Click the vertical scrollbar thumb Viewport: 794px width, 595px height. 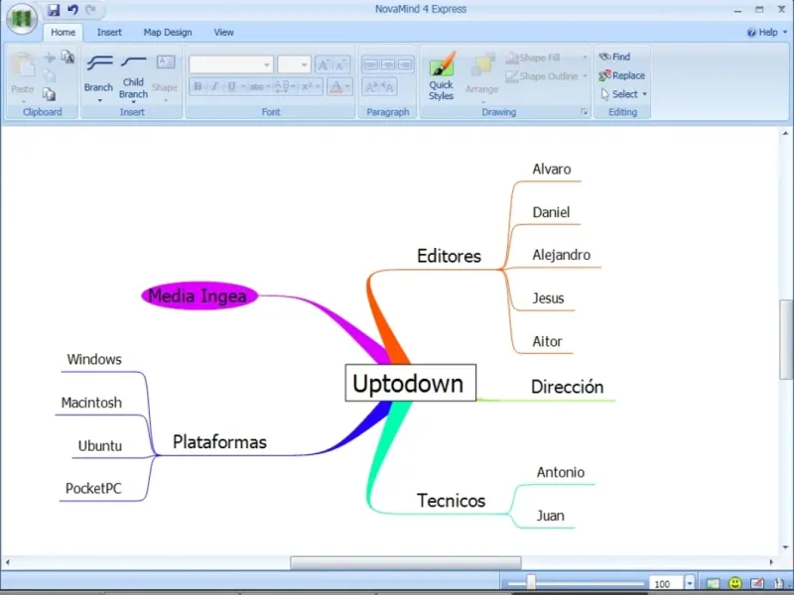786,339
